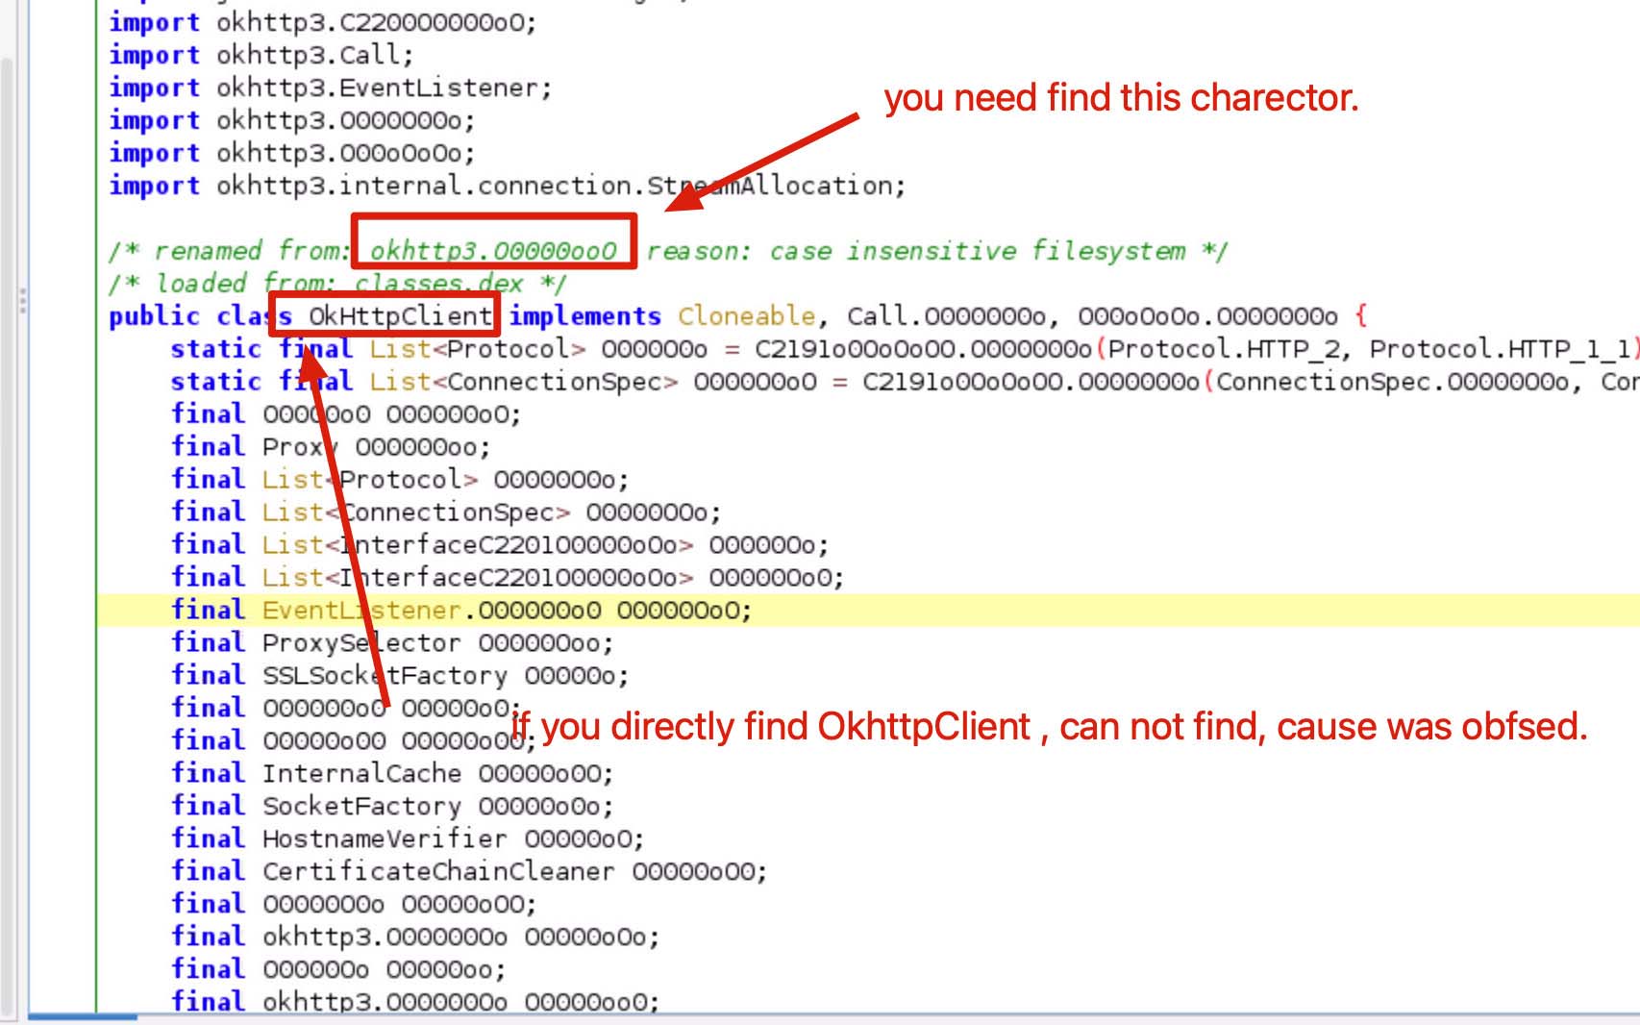
Task: Click the Cloneable interface name
Action: (747, 315)
